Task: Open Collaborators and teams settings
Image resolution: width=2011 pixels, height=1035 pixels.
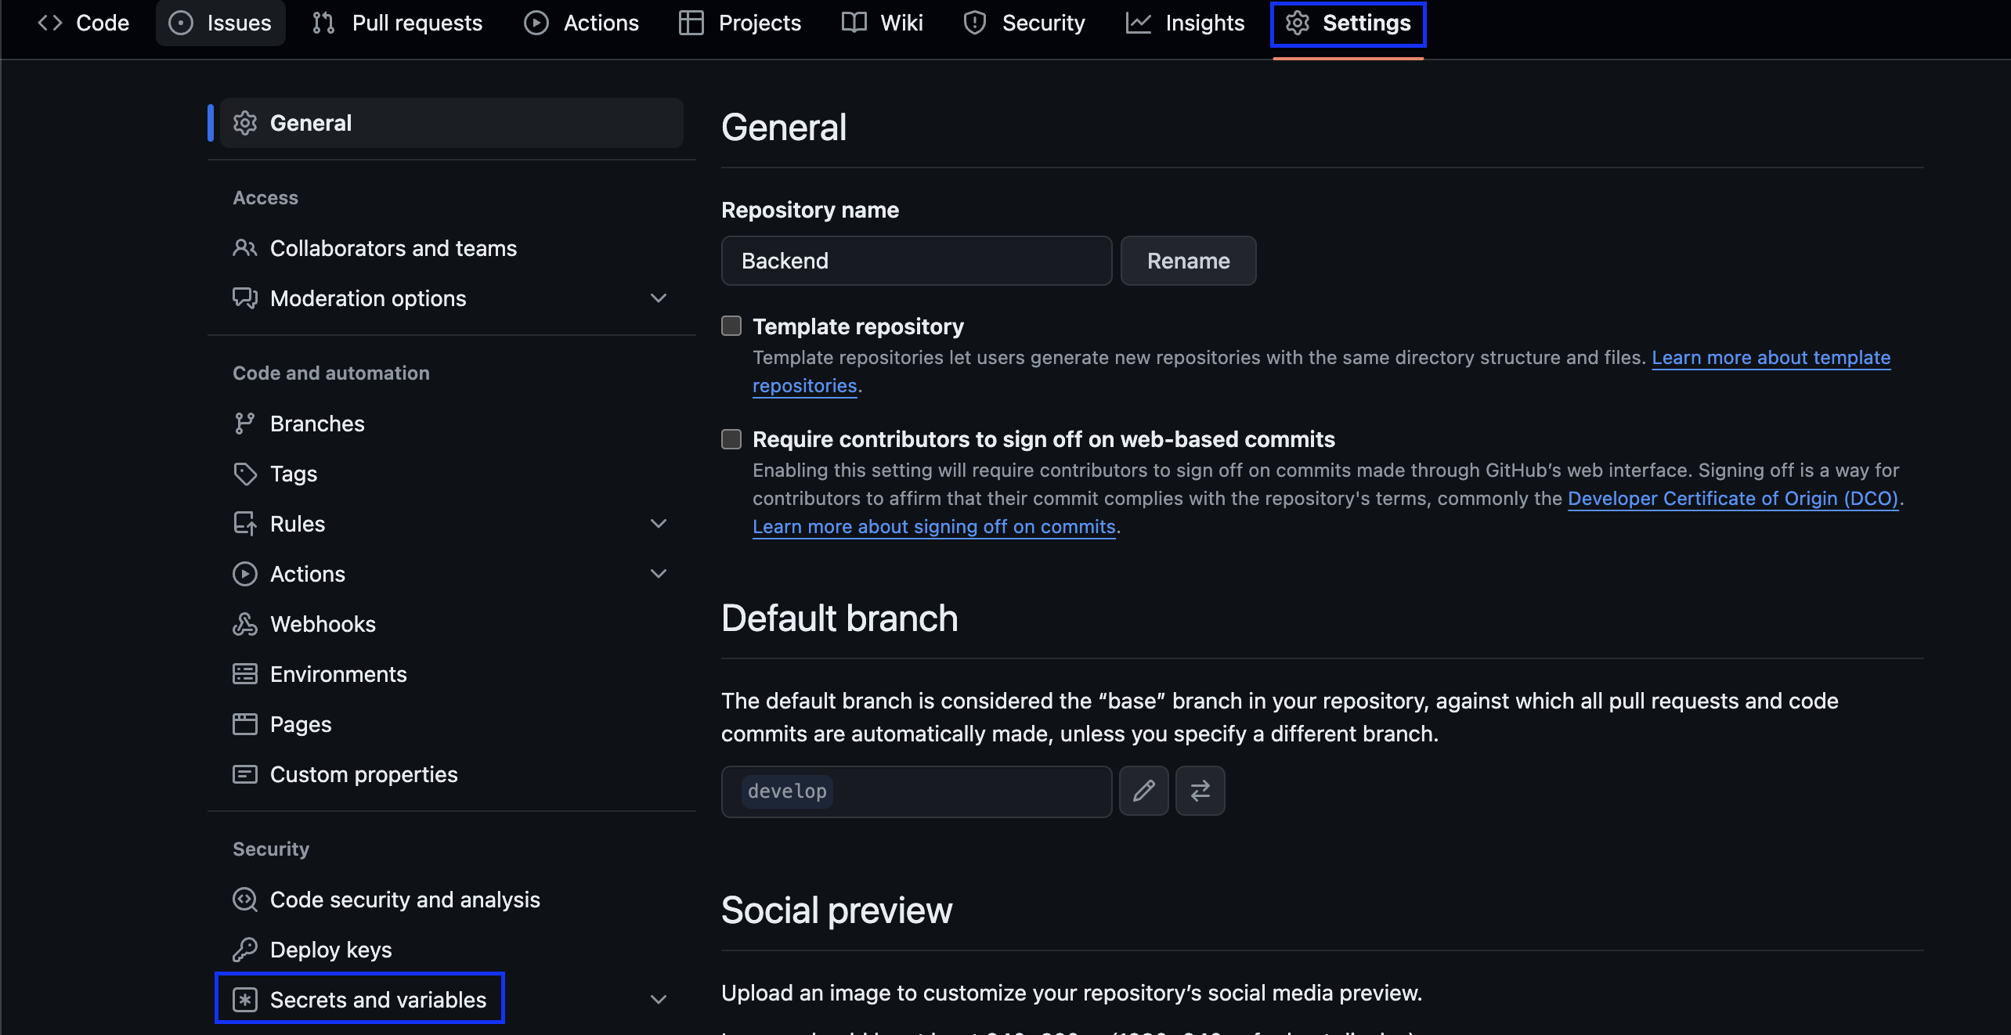Action: coord(452,248)
